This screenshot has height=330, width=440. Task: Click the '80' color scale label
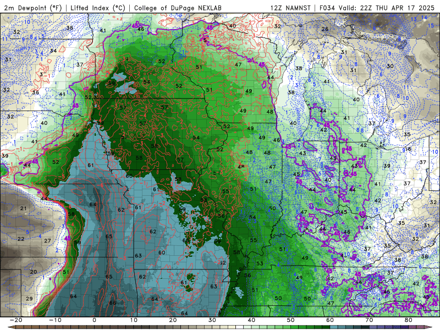pyautogui.click(x=409, y=320)
